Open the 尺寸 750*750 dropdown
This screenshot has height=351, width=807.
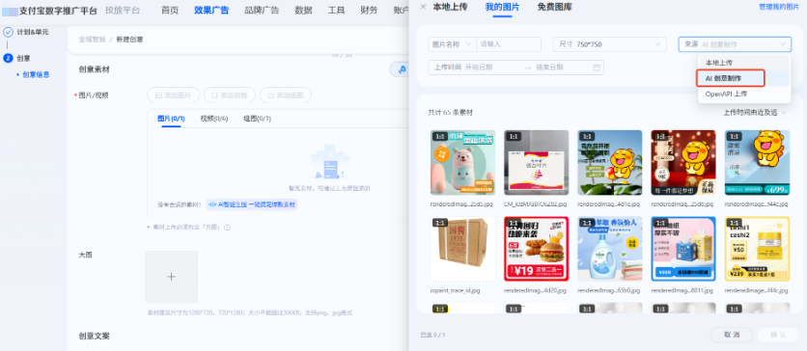pos(610,44)
